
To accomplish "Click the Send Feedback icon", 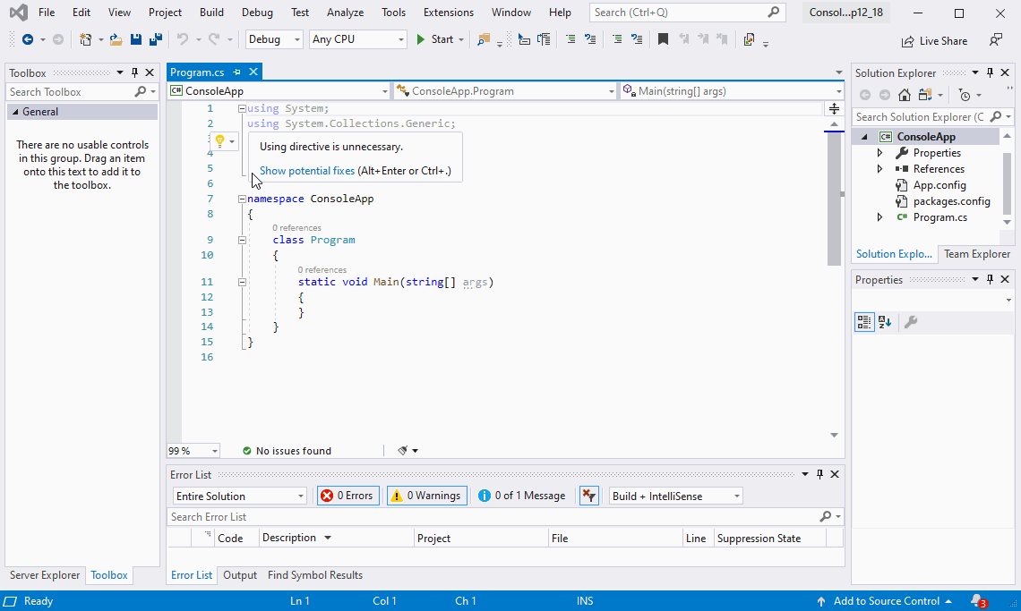I will [996, 40].
